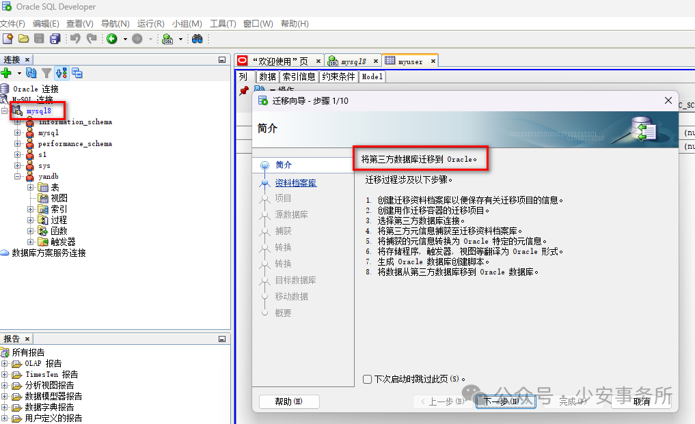695x424 pixels.
Task: Click the Oracle 连接 database icon
Action: click(4, 89)
